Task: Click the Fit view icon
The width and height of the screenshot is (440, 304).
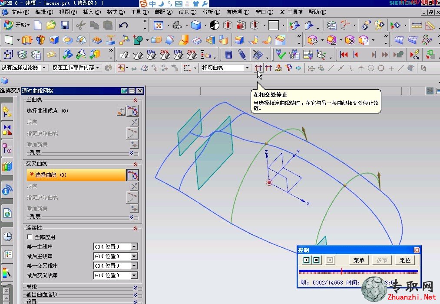Action: (x=159, y=26)
